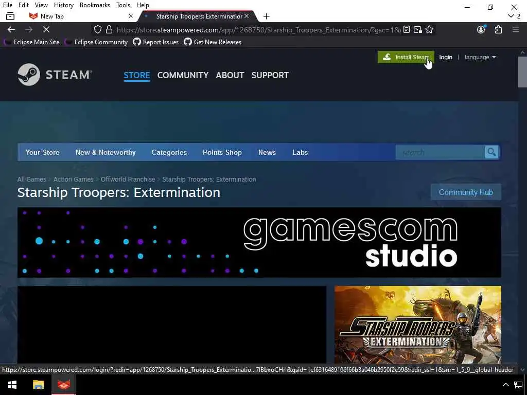Click the gamescom studio banner

[259, 242]
